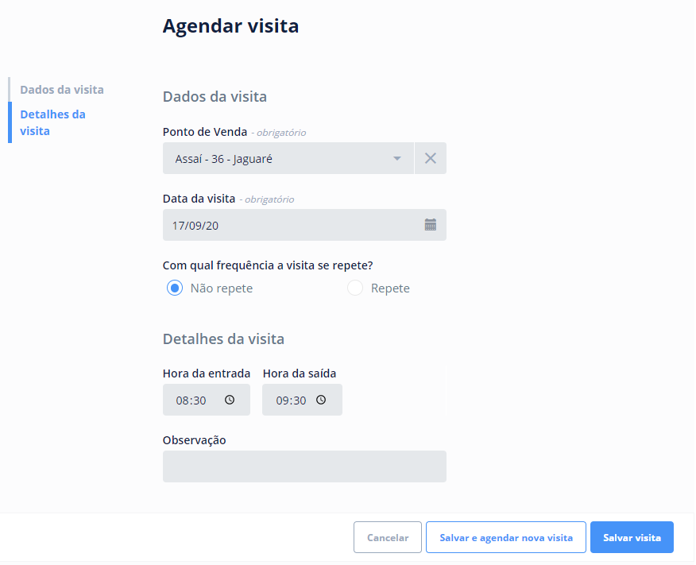The width and height of the screenshot is (696, 565).
Task: Click the Agendar visita page title
Action: click(x=230, y=25)
